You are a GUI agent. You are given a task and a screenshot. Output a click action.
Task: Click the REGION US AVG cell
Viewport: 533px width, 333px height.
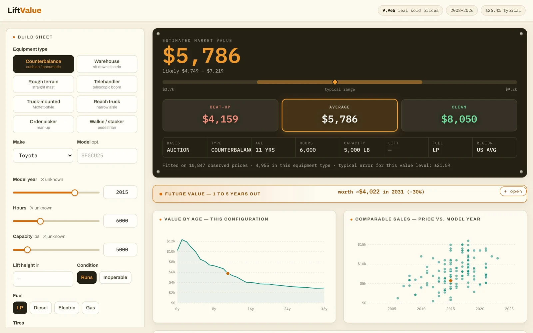click(495, 147)
